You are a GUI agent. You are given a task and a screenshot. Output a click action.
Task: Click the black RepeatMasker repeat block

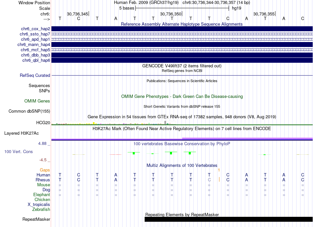(229, 219)
